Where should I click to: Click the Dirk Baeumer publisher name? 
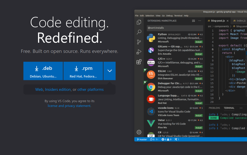pyautogui.click(x=165, y=78)
